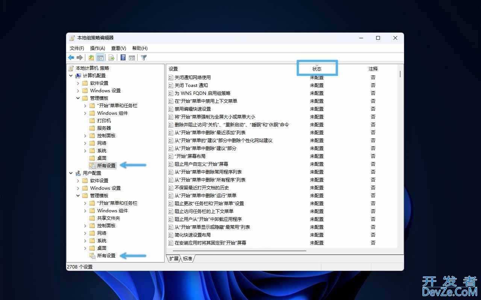Click the 计算机配置 computer icon in tree
Screen dimensions: 481x300
(x=78, y=76)
